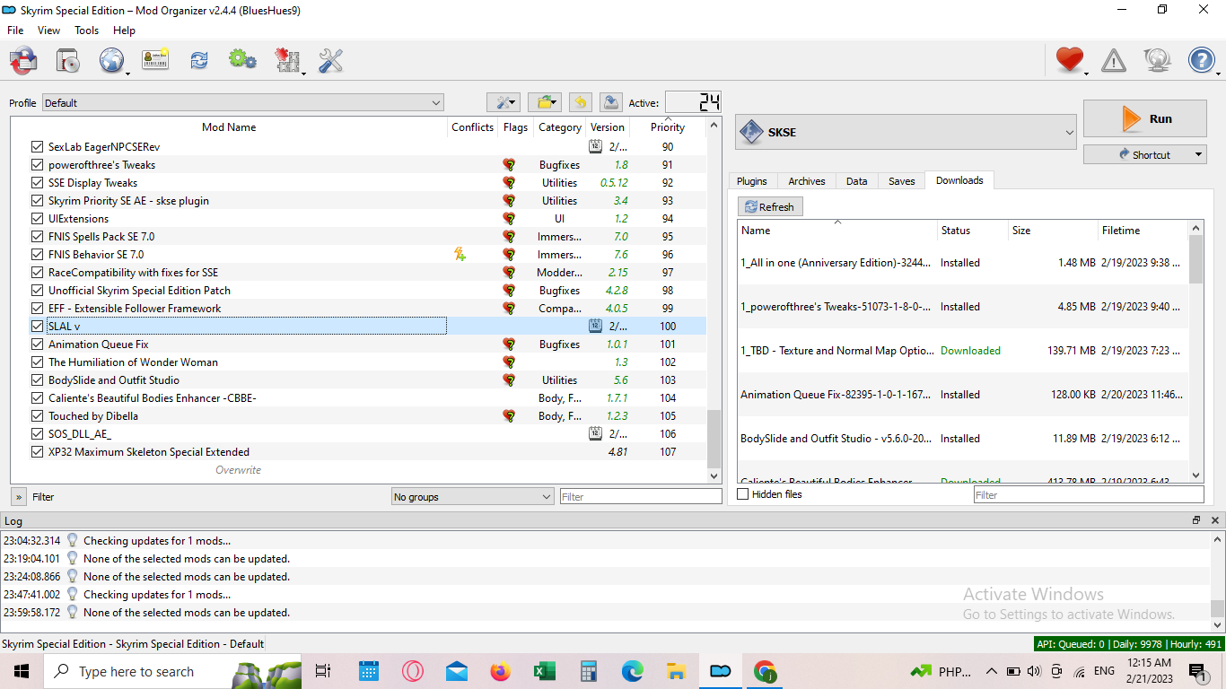Click the orange Run button
Image resolution: width=1226 pixels, height=689 pixels.
click(x=1144, y=118)
